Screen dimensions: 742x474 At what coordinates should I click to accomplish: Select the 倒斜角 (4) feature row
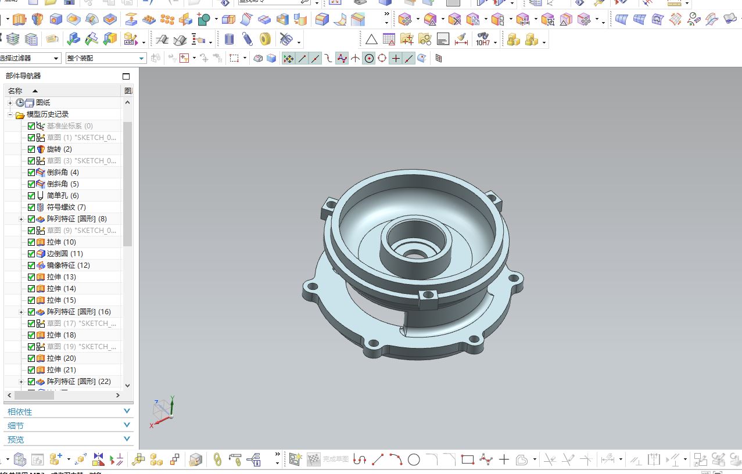point(63,173)
